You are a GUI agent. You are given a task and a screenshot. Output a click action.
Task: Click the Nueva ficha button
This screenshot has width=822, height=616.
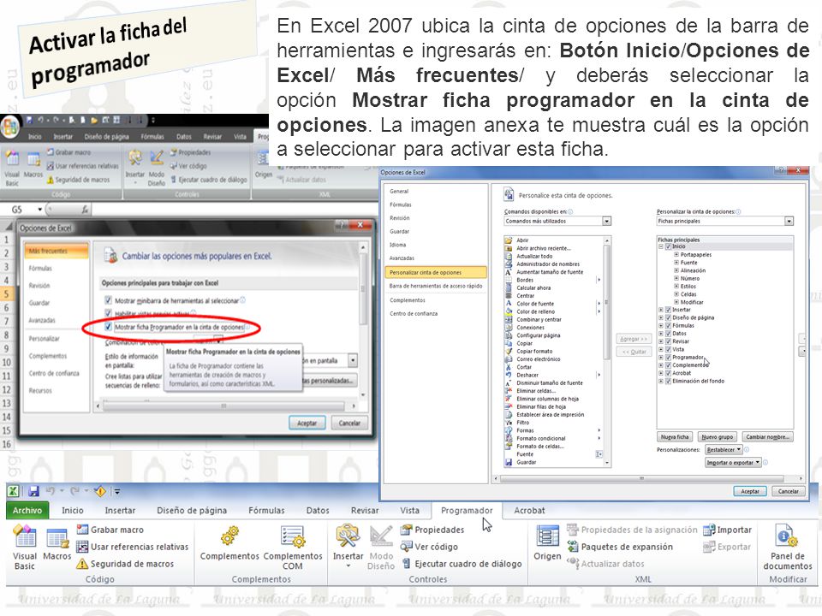coord(675,437)
